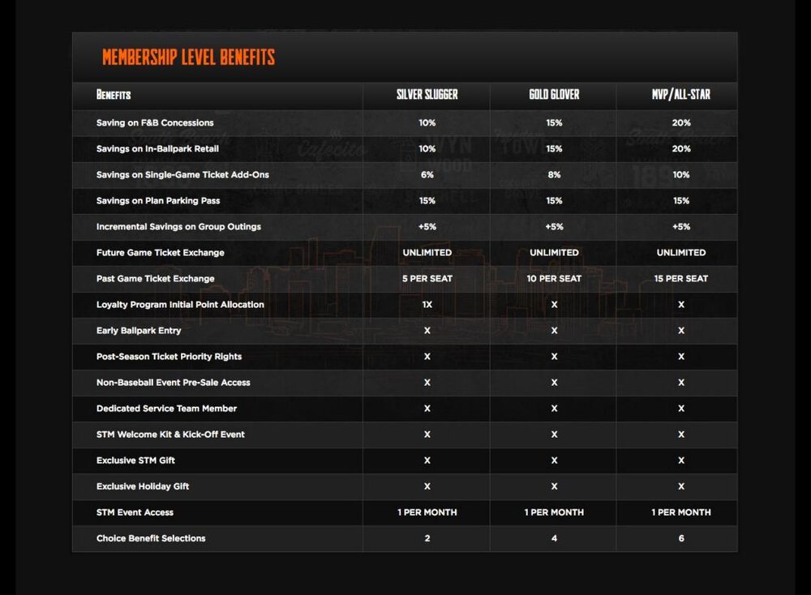Viewport: 811px width, 595px height.
Task: Click the Gold Glover UNLIMITED Future Game Exchange cell
Action: (x=554, y=253)
